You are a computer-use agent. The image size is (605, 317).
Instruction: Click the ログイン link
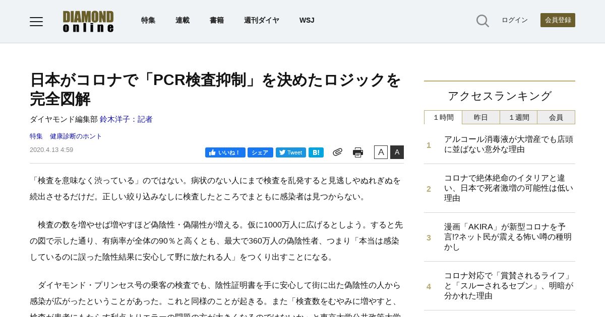coord(515,20)
